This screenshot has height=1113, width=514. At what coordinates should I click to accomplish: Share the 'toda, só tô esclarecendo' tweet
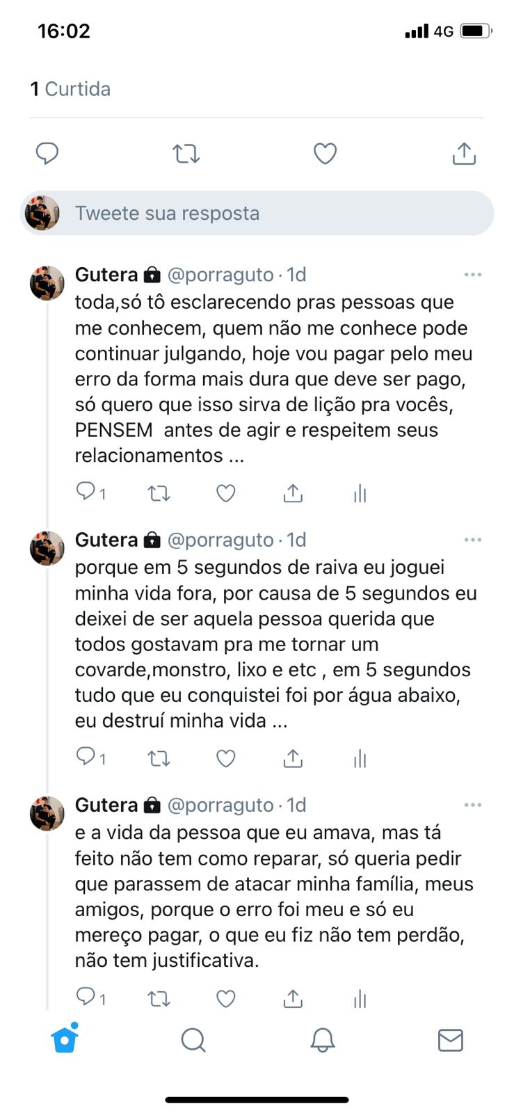[293, 494]
